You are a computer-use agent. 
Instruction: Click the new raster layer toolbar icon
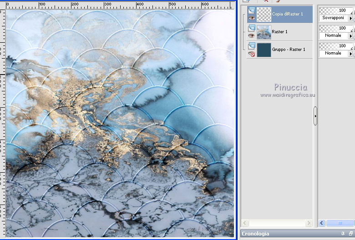tap(246, 1)
